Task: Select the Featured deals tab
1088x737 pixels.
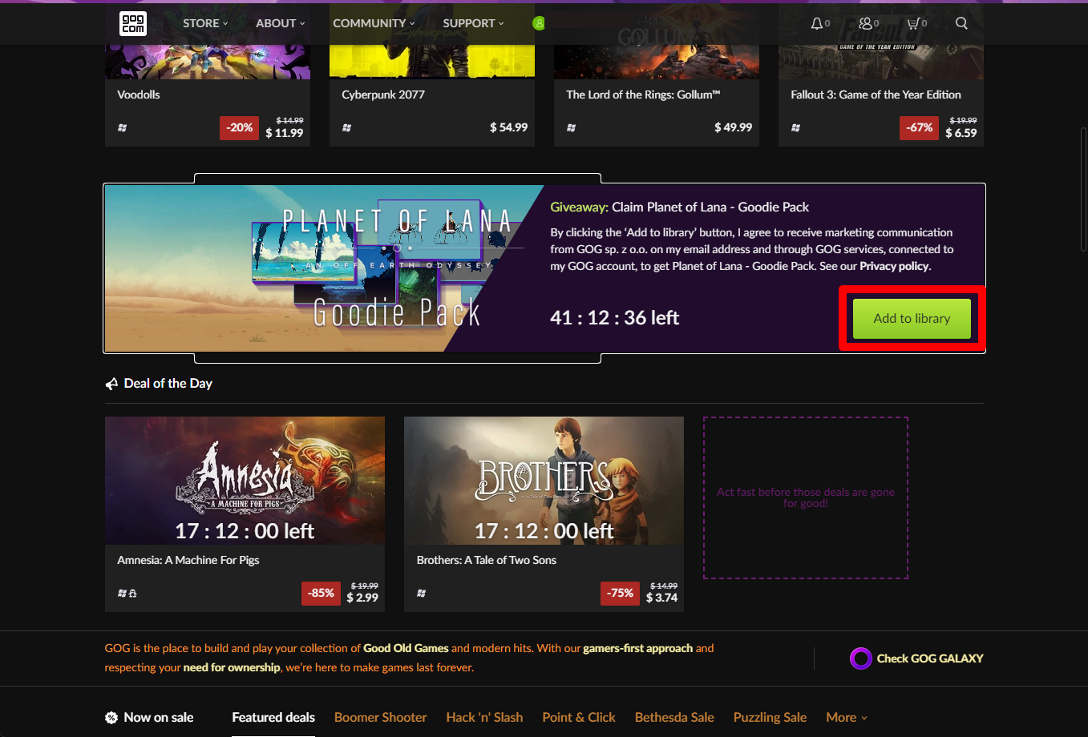Action: [273, 718]
